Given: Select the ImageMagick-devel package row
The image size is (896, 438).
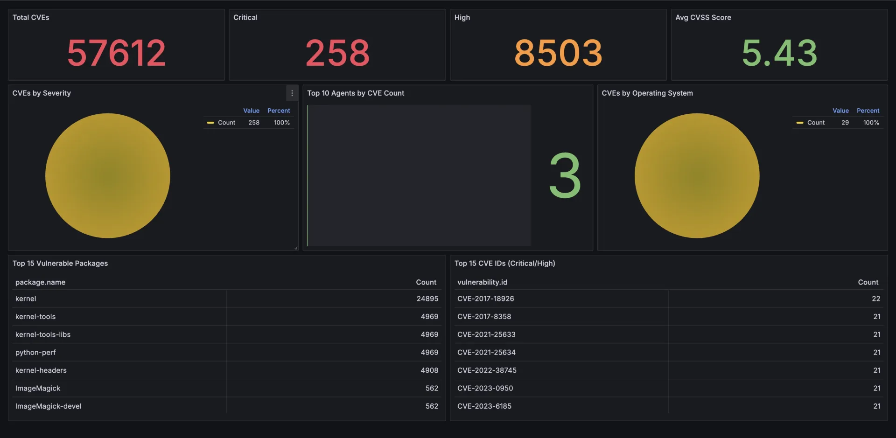Looking at the screenshot, I should click(x=227, y=406).
